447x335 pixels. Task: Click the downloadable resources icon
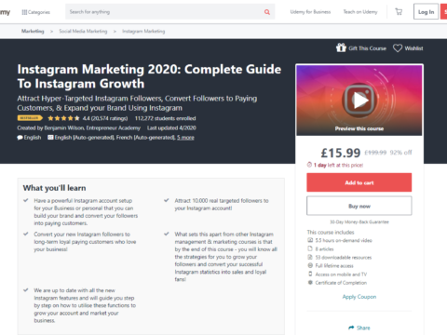pyautogui.click(x=310, y=257)
